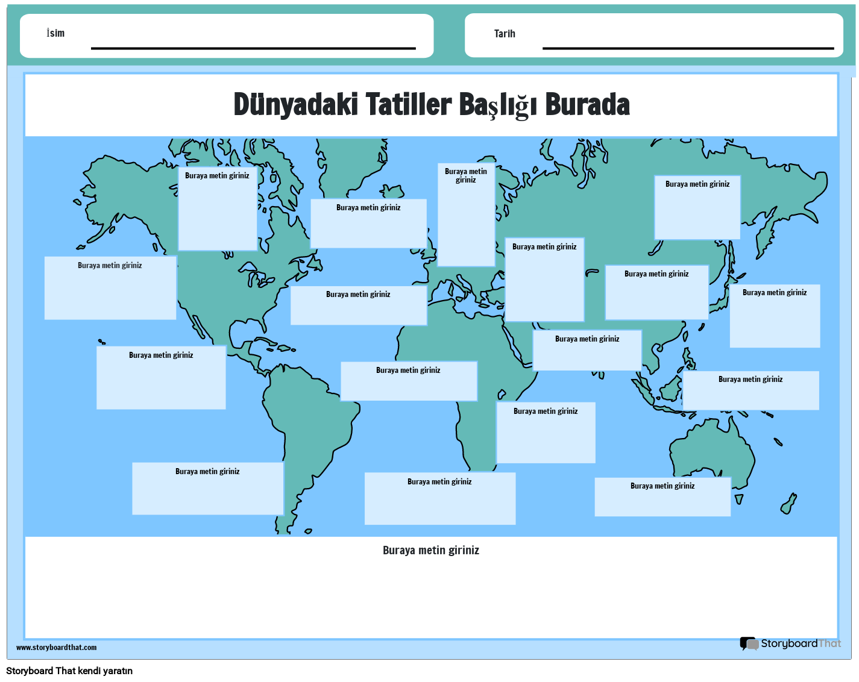The width and height of the screenshot is (859, 682).
Task: Open the www.storyboardthat.com link
Action: 56,648
